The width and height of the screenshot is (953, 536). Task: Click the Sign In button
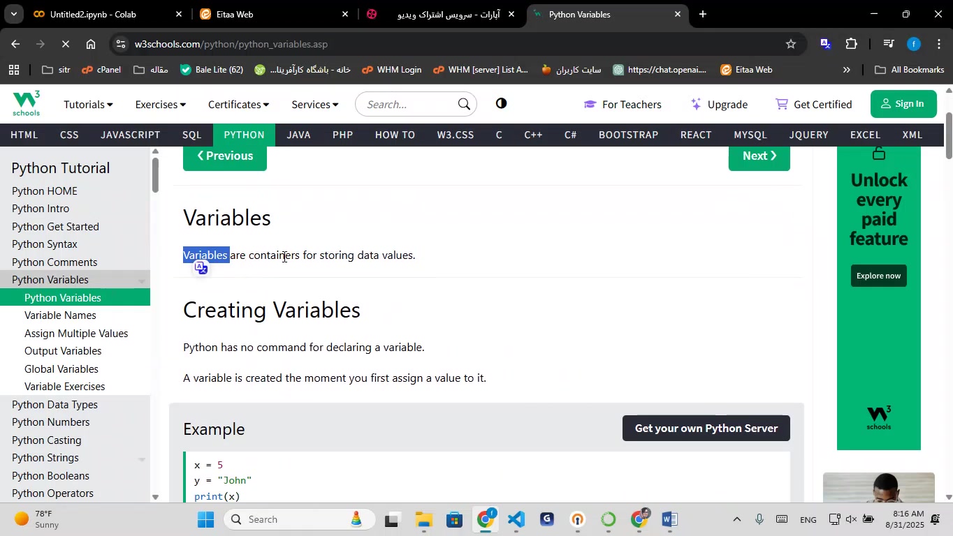point(902,104)
